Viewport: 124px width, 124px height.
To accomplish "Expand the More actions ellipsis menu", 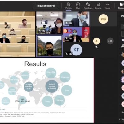I will click(108, 6).
